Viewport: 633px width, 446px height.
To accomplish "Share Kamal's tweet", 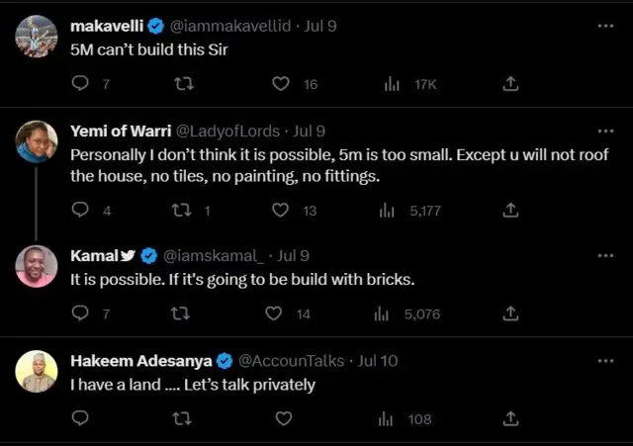I will [x=510, y=313].
